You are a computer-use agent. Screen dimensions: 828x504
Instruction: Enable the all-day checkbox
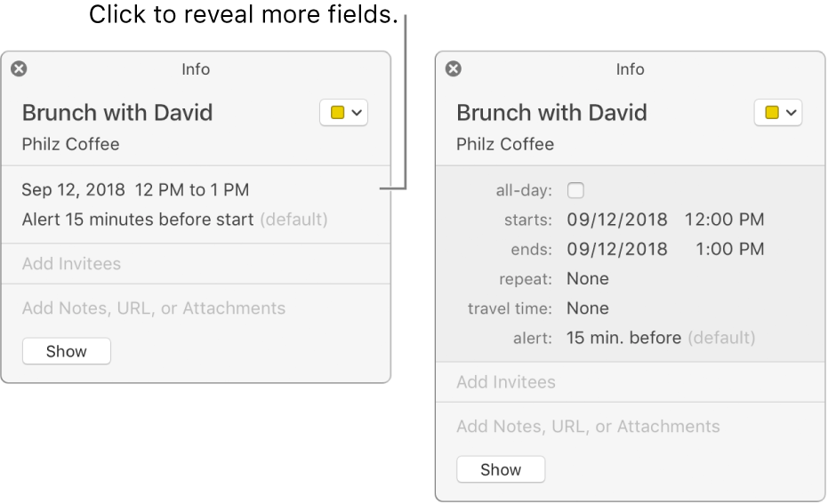coord(575,190)
